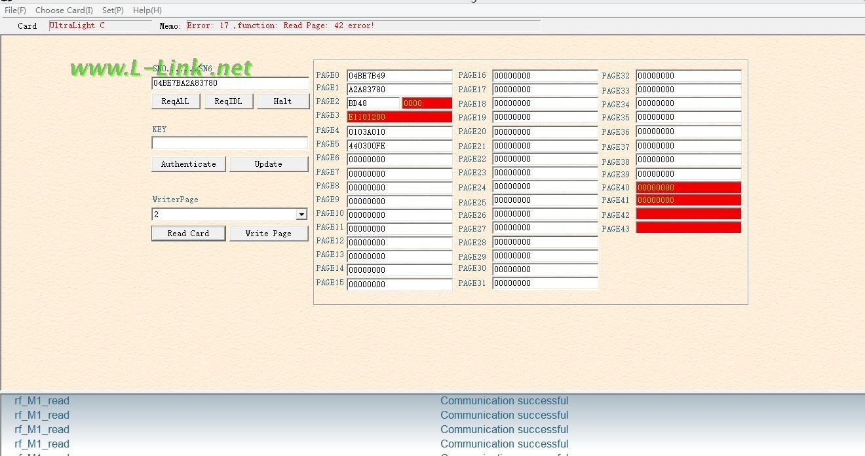Click the Memo error message field
This screenshot has height=456, width=865.
pyautogui.click(x=363, y=26)
